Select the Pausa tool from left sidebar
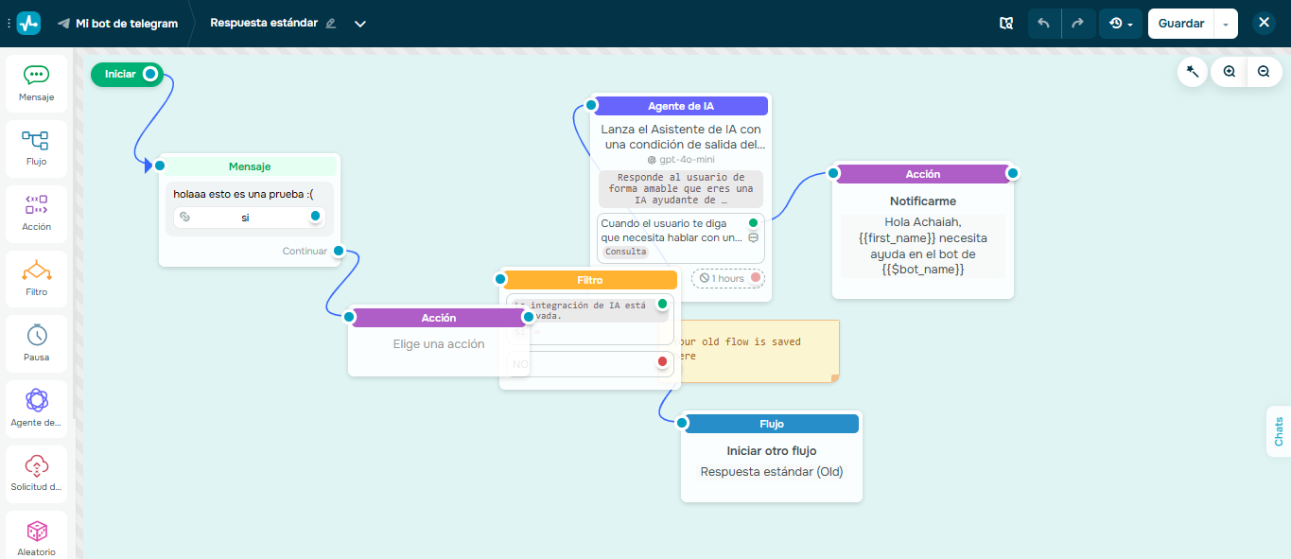 pos(36,342)
